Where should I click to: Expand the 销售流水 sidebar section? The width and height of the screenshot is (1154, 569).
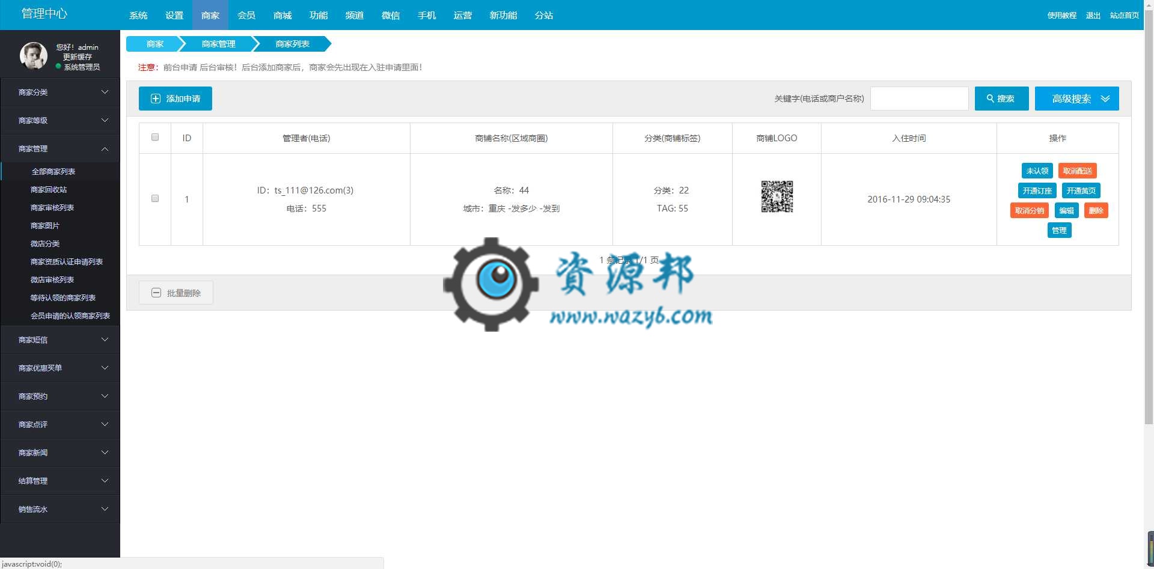[60, 509]
